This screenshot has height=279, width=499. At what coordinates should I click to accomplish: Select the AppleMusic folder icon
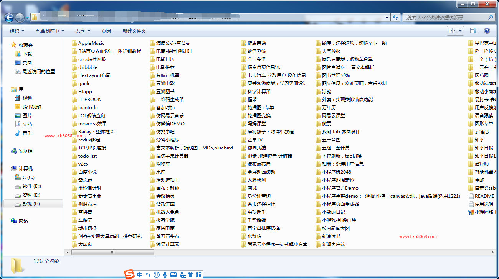74,43
